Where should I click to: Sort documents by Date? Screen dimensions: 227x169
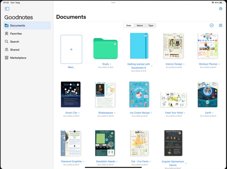(129, 25)
